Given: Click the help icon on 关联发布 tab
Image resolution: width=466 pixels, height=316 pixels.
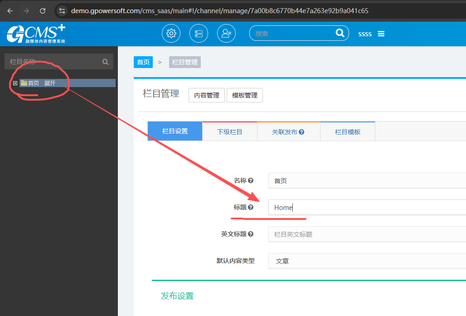Looking at the screenshot, I should click(x=301, y=132).
